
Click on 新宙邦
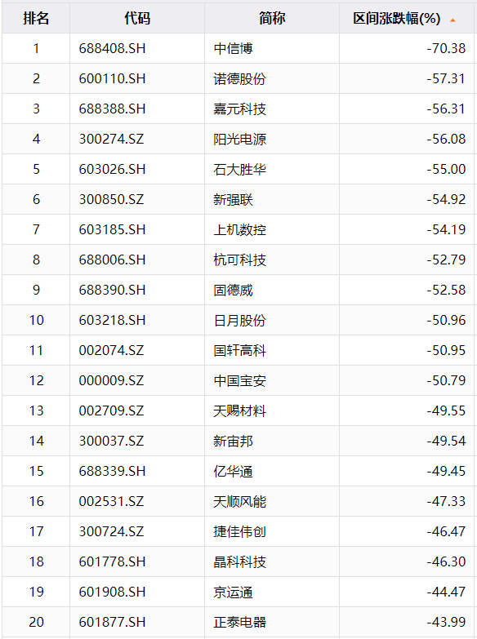(234, 441)
